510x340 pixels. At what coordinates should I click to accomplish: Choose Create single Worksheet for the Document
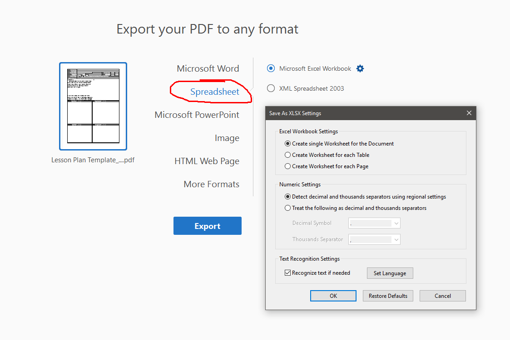(287, 144)
